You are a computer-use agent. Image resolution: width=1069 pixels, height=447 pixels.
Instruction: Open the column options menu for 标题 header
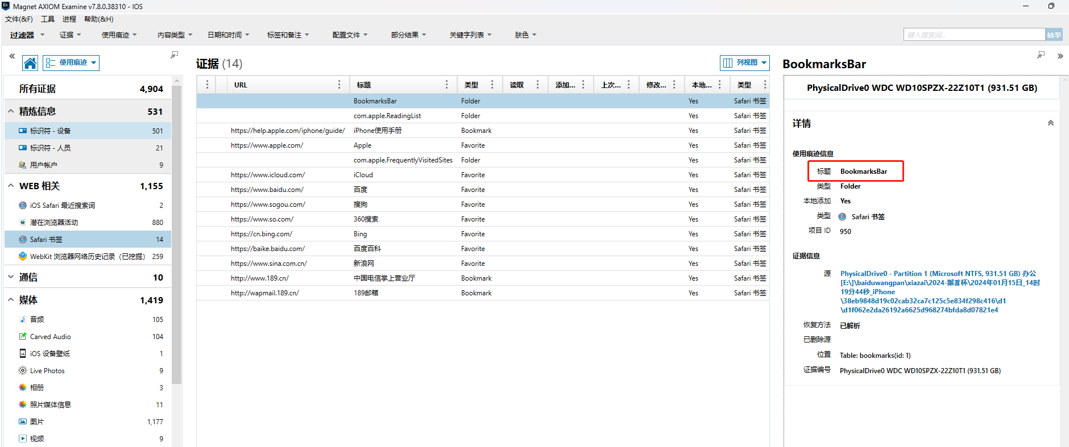pos(447,85)
